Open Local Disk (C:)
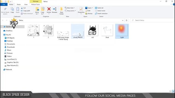The image size is (175, 98). [x=11, y=59]
